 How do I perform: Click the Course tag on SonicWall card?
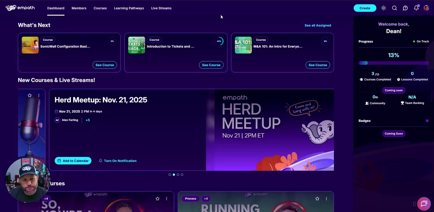[x=48, y=40]
